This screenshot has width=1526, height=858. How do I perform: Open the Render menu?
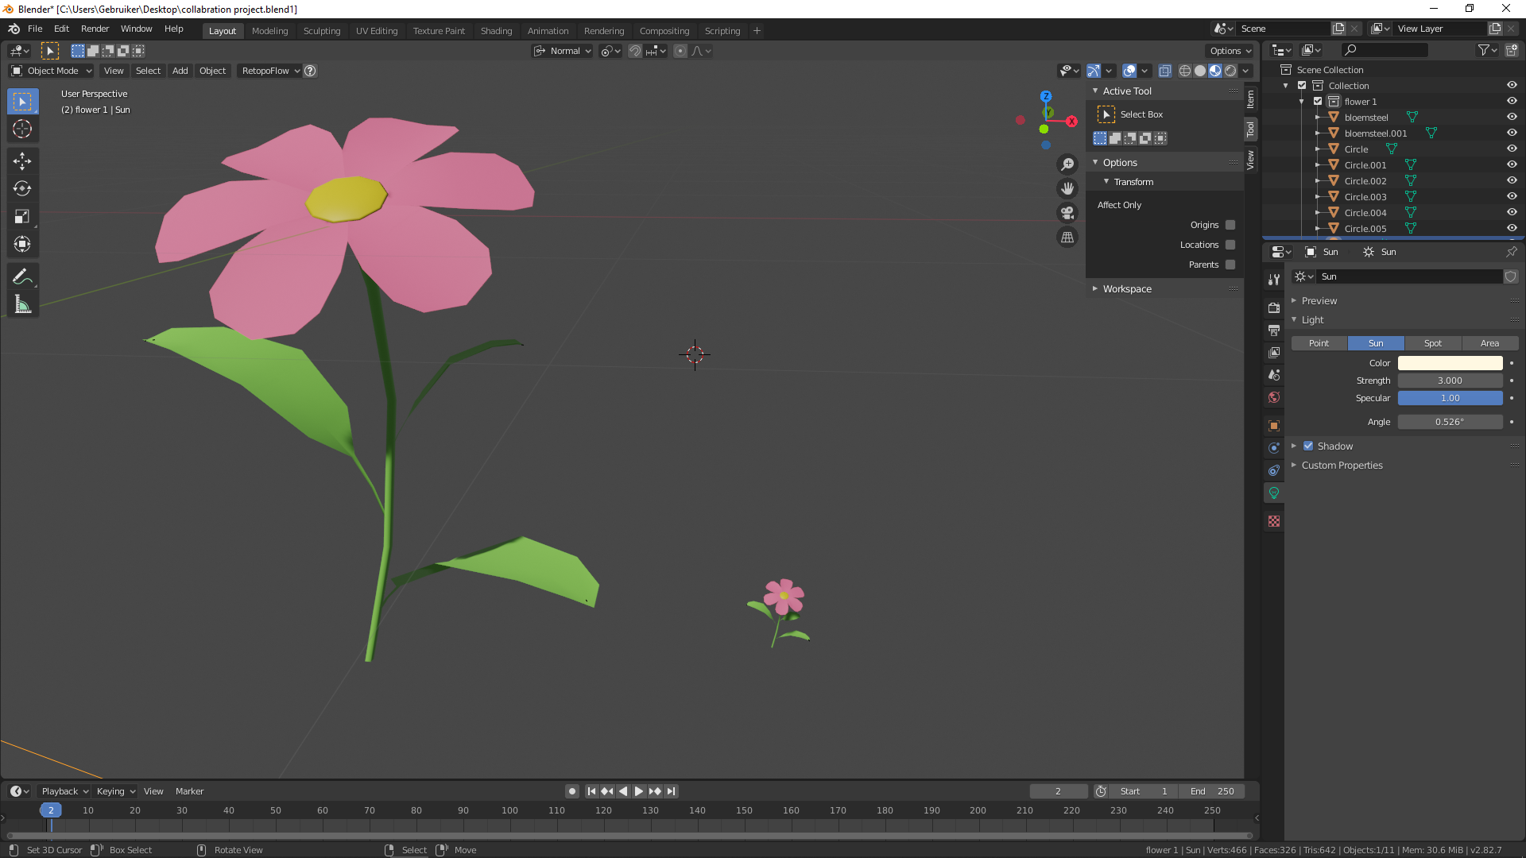point(95,29)
